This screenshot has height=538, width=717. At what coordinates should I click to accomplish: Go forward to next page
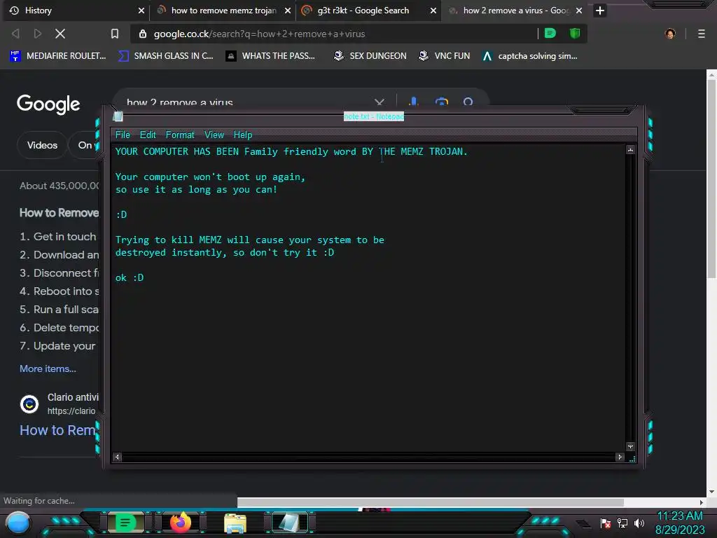coord(38,34)
